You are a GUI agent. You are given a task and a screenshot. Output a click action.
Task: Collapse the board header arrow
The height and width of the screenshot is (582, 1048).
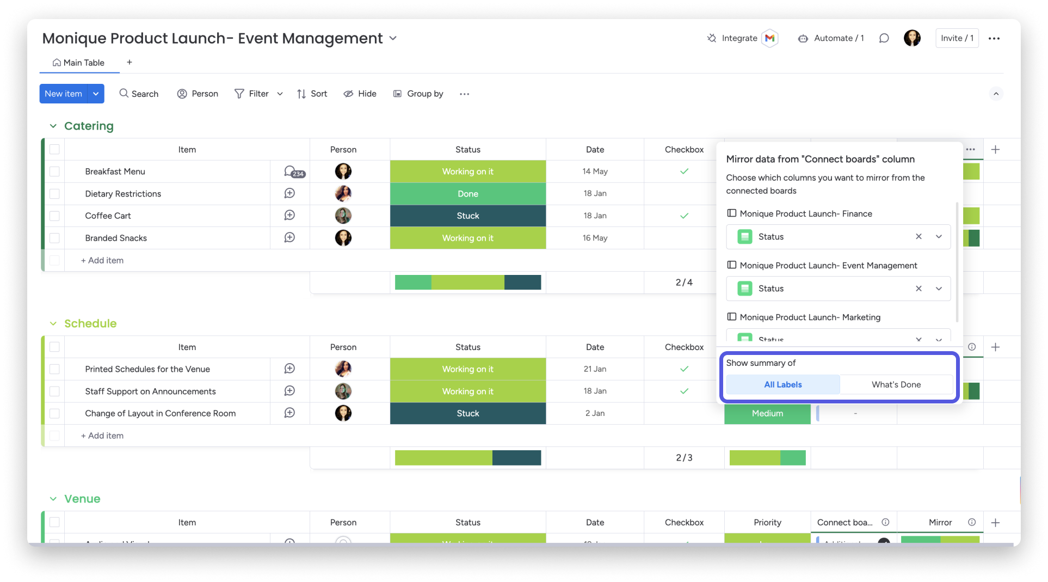[x=996, y=94]
